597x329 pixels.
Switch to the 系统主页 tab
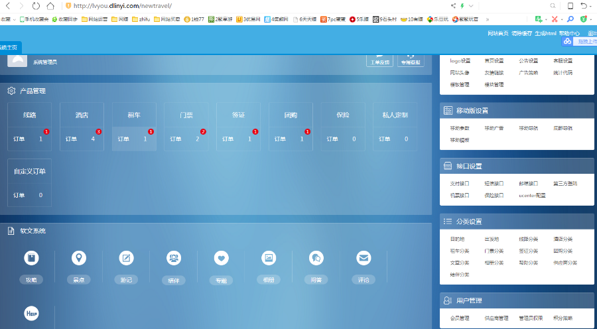[x=10, y=48]
